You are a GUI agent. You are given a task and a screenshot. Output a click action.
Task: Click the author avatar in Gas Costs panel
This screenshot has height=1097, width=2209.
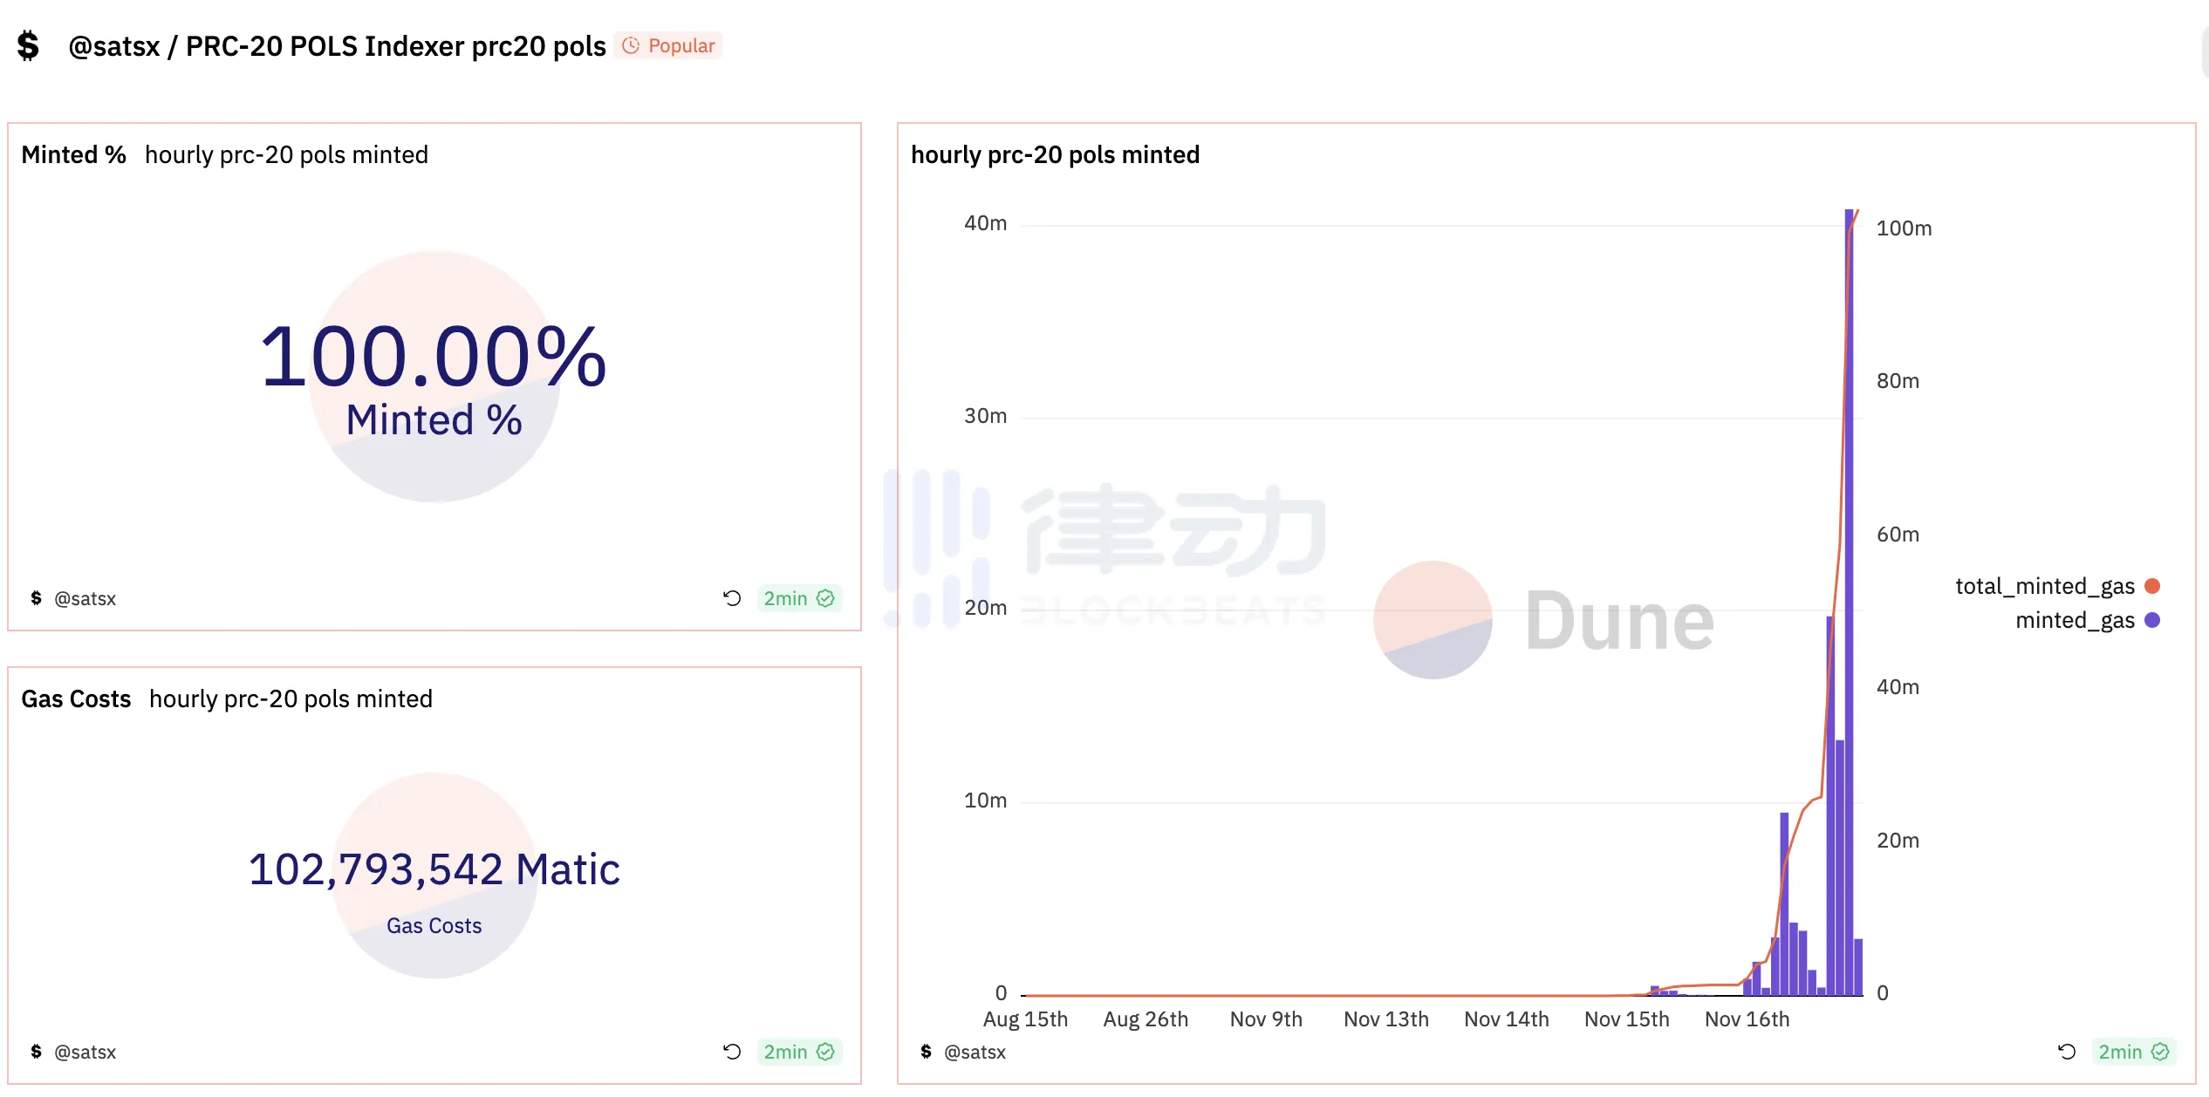(36, 1052)
